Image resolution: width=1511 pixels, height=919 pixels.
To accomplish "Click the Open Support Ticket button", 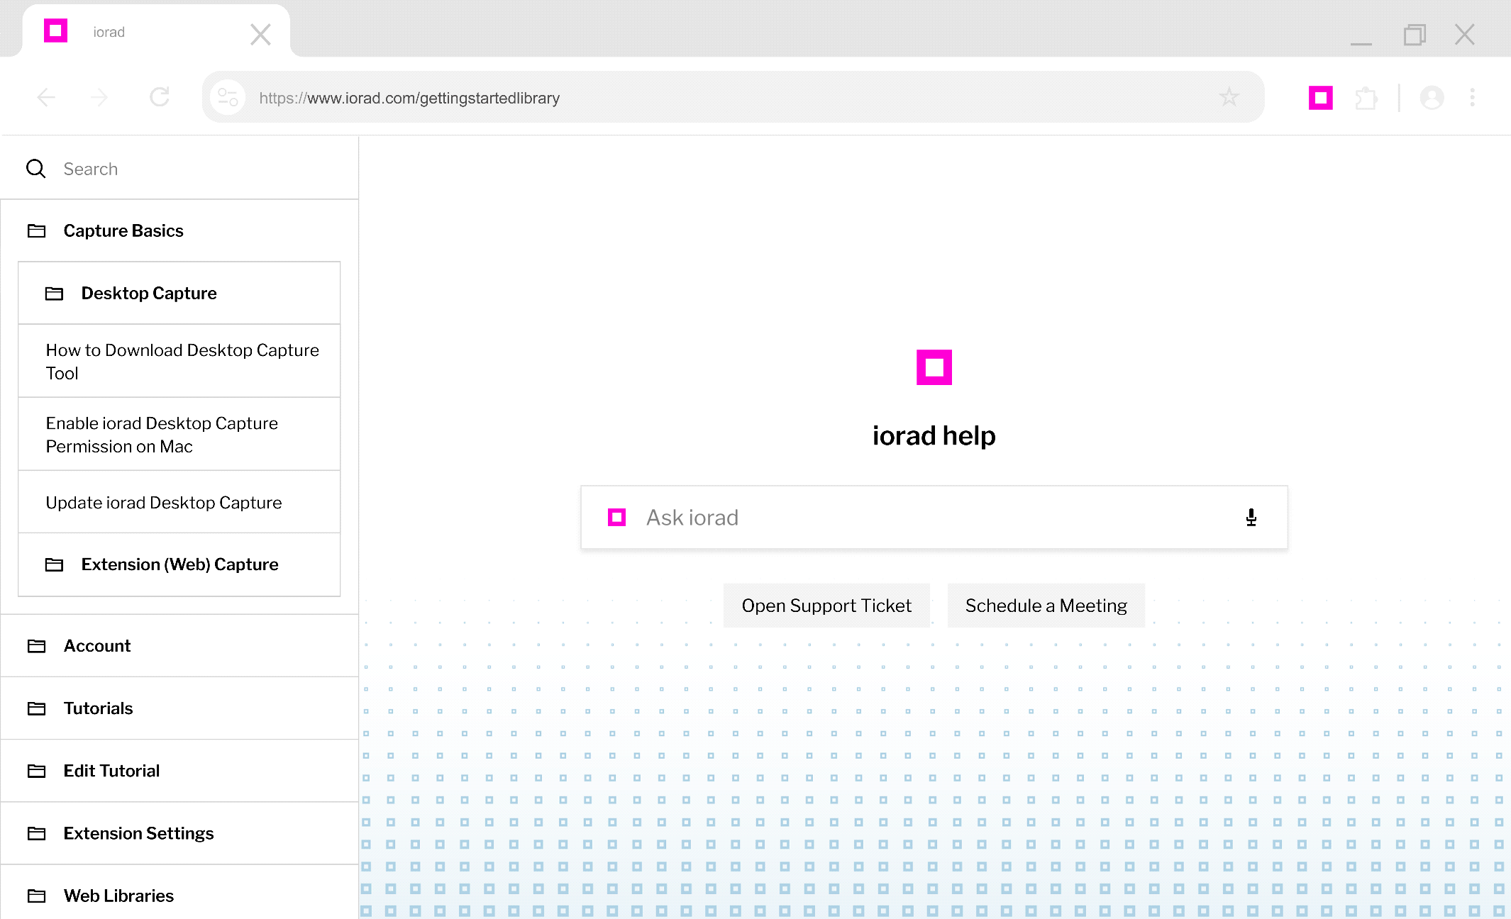I will [x=826, y=606].
